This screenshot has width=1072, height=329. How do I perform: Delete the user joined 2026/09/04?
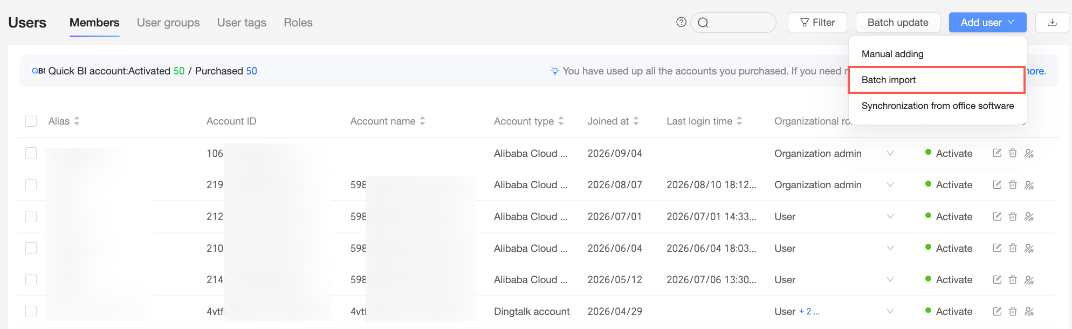pyautogui.click(x=1013, y=153)
